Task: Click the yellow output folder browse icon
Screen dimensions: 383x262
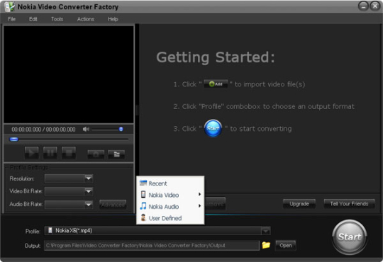Action: (266, 245)
